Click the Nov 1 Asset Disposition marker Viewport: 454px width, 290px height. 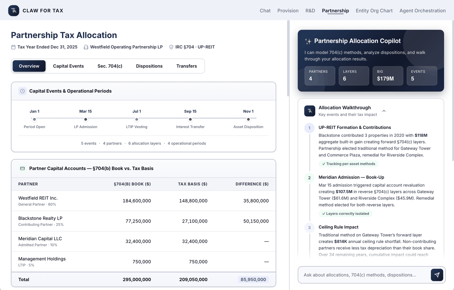[x=248, y=119]
